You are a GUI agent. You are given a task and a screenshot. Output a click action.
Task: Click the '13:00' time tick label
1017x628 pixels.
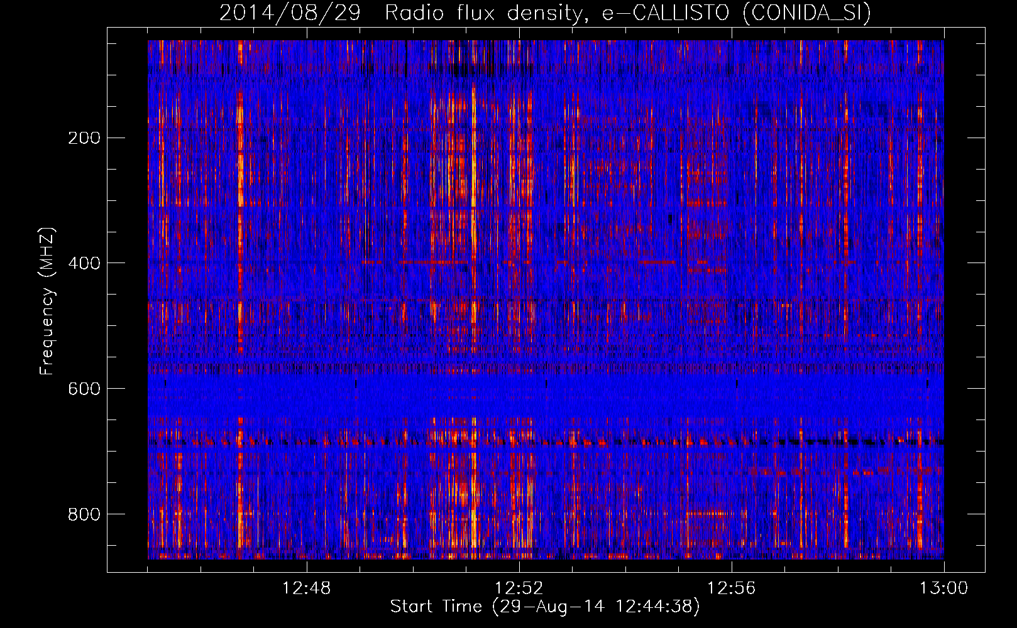944,588
